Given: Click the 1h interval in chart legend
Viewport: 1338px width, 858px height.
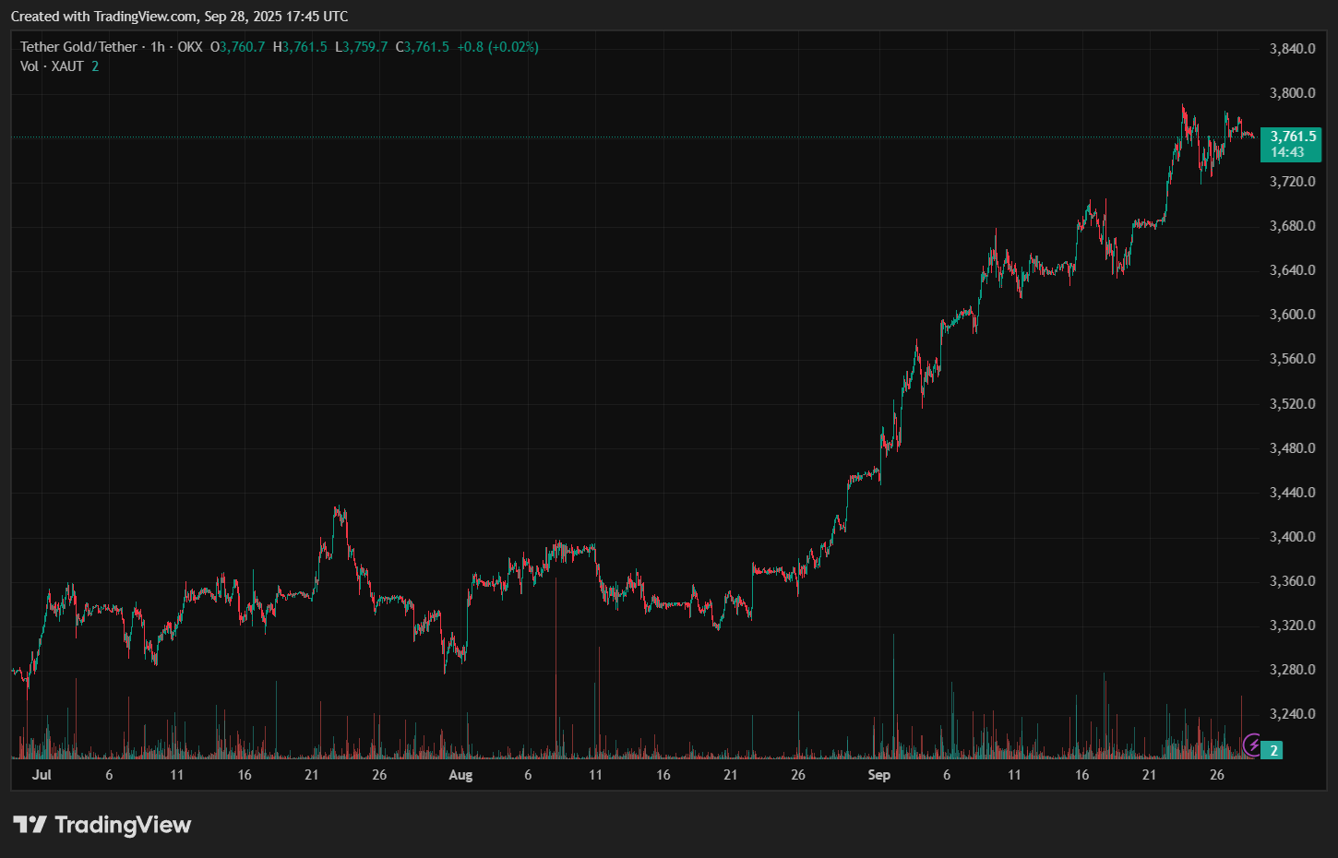Looking at the screenshot, I should 158,47.
